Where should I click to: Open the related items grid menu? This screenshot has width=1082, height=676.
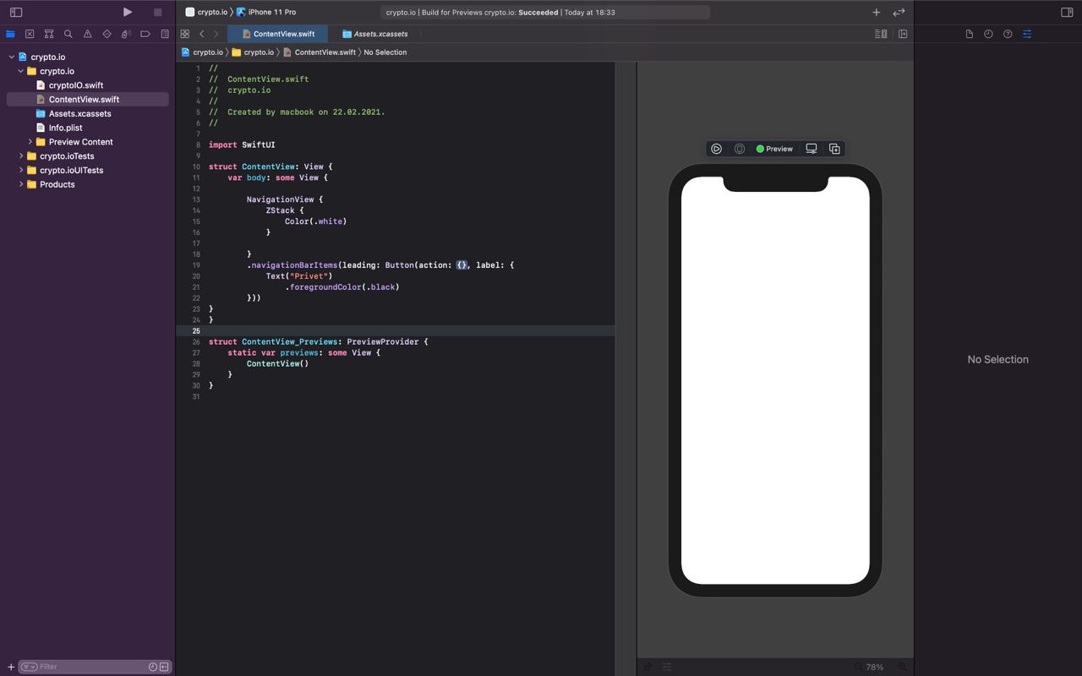tap(184, 34)
